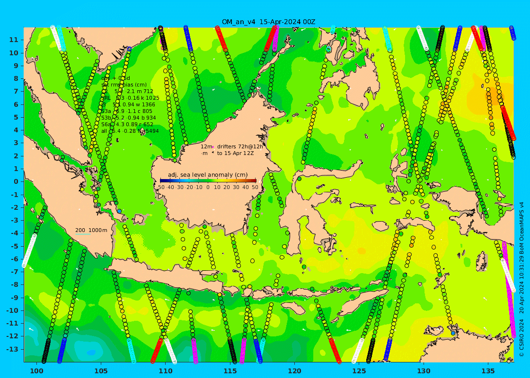The width and height of the screenshot is (530, 378).
Task: Click the vertical CSIRO 2024 BoM OceanMAPS credit text
Action: coord(521,279)
